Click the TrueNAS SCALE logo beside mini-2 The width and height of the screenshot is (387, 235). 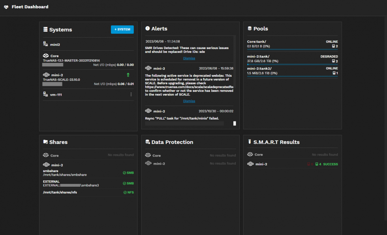(47, 74)
